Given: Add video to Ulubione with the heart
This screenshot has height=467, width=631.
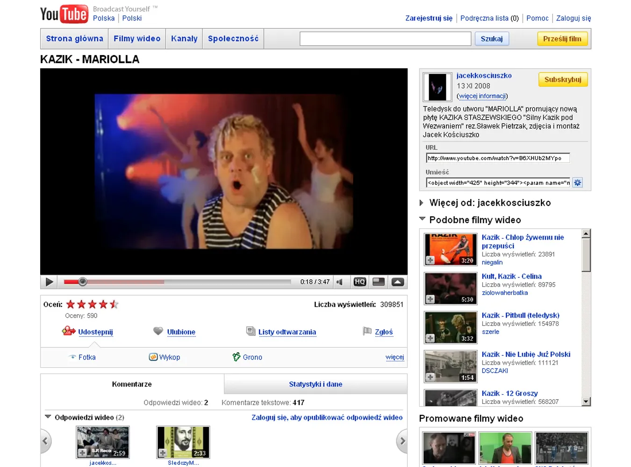Looking at the screenshot, I should point(158,332).
